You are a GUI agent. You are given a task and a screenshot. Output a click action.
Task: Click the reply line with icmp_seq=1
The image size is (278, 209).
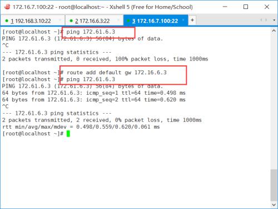[94, 93]
